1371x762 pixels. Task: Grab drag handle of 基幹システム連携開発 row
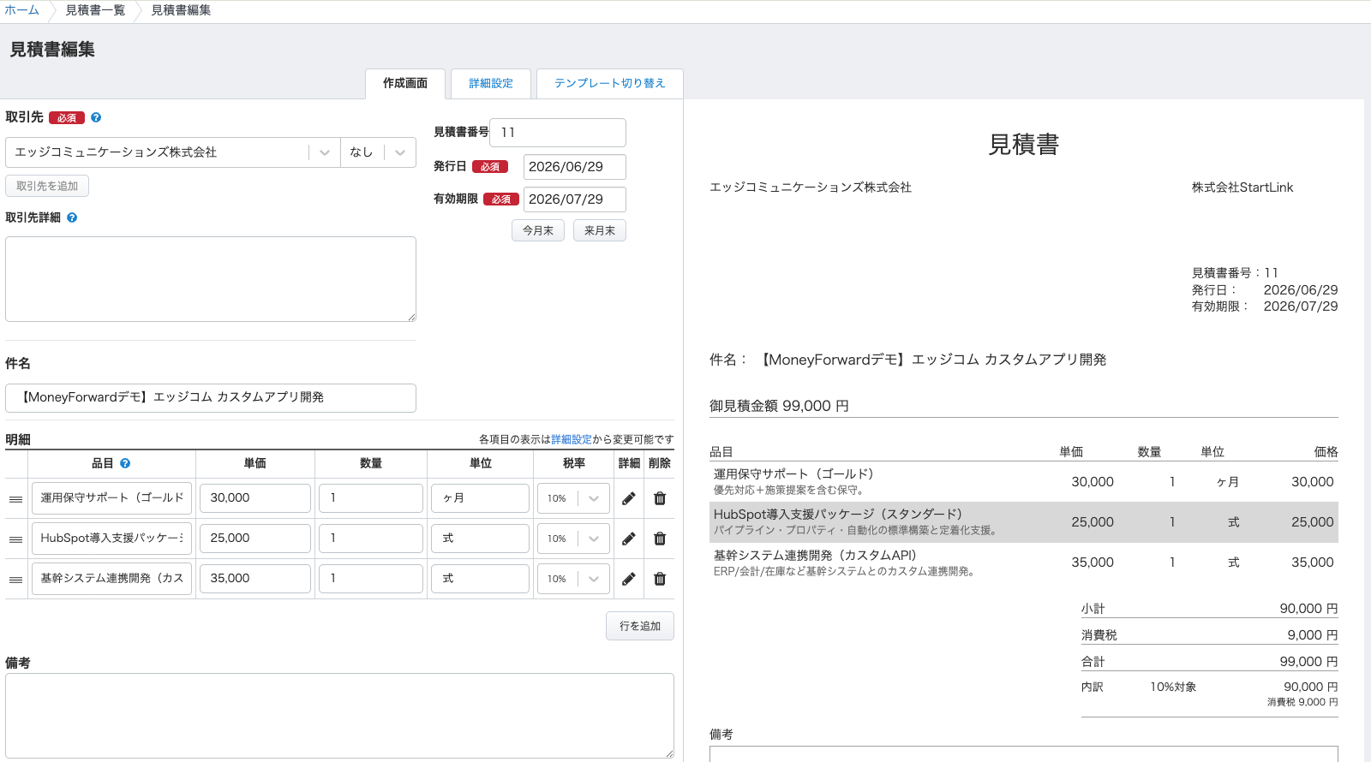click(x=15, y=580)
